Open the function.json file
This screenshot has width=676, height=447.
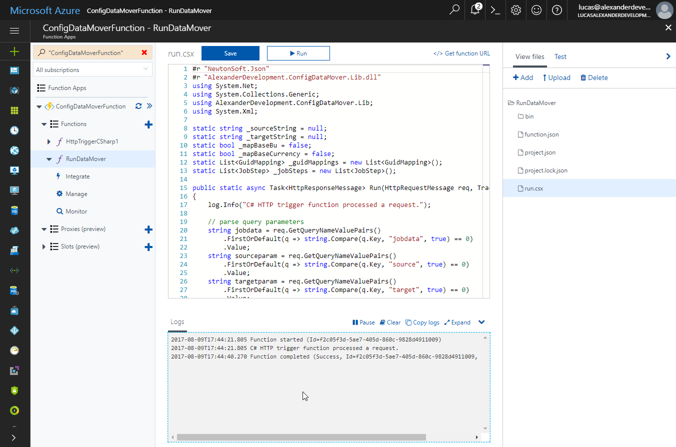[538, 134]
